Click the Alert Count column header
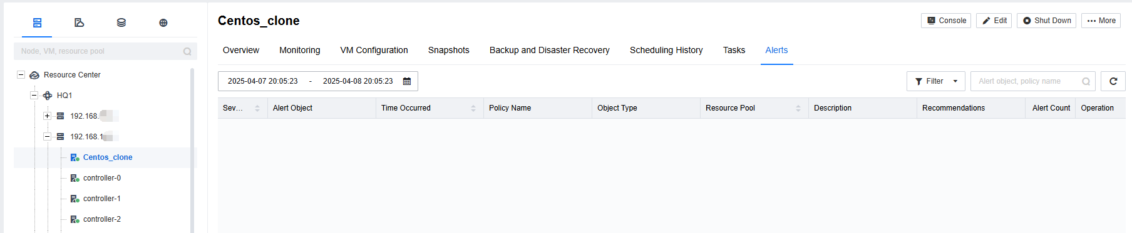 pos(1051,108)
